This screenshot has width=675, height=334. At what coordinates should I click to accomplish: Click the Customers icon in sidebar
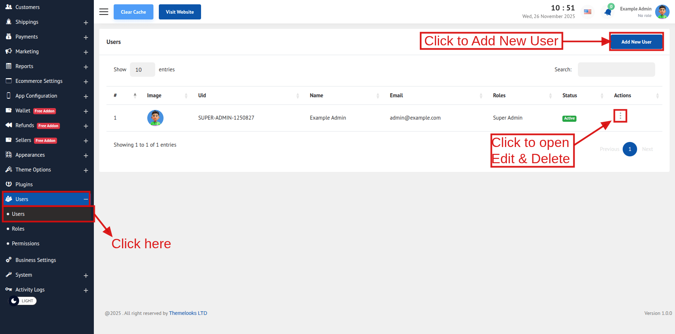click(9, 7)
